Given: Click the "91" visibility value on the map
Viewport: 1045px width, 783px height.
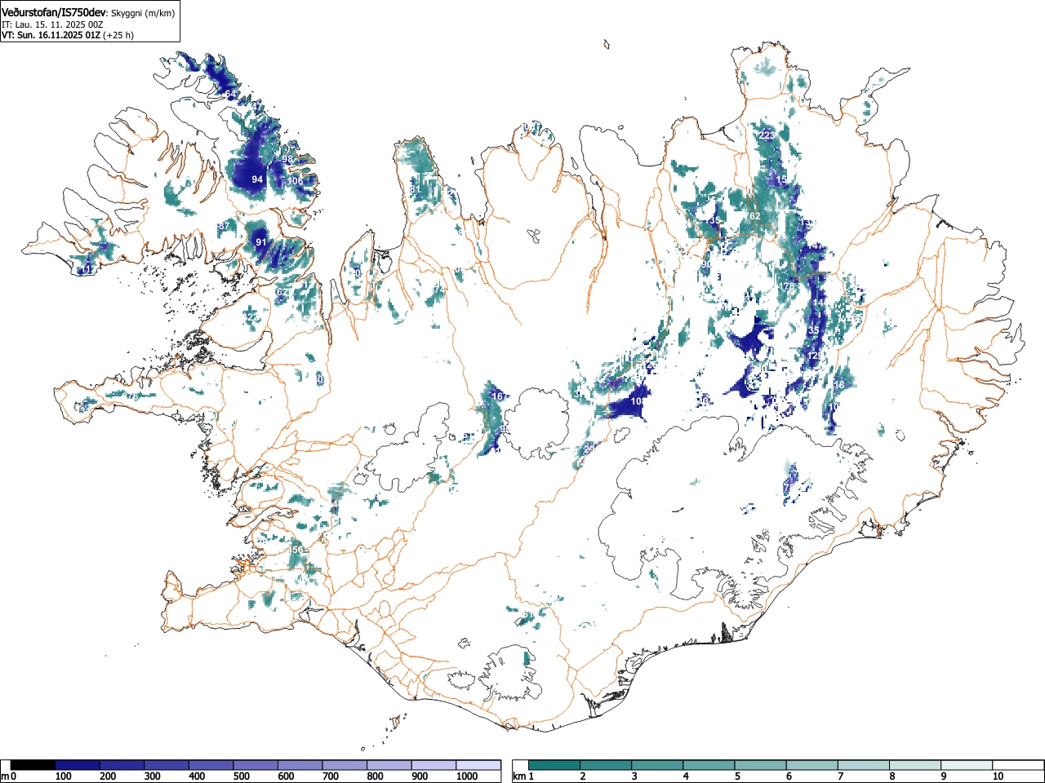Looking at the screenshot, I should tap(261, 242).
